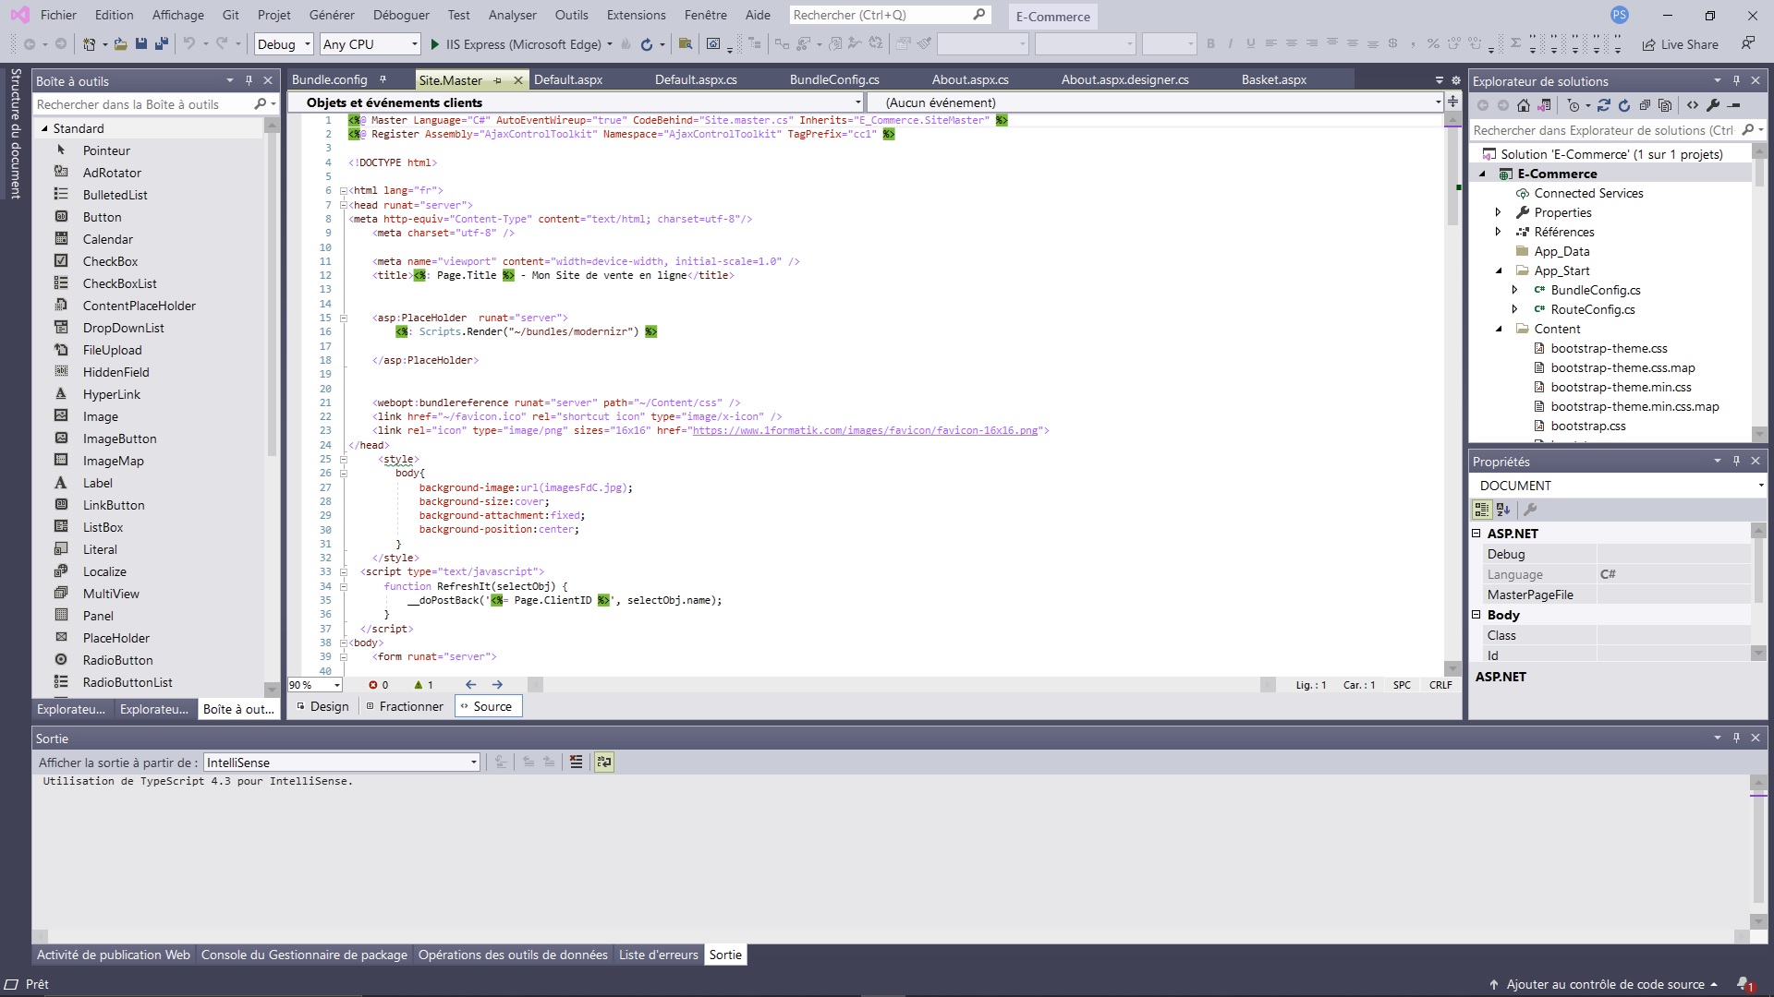Click Ajouter au contrôle de code source
1774x997 pixels.
point(1604,984)
